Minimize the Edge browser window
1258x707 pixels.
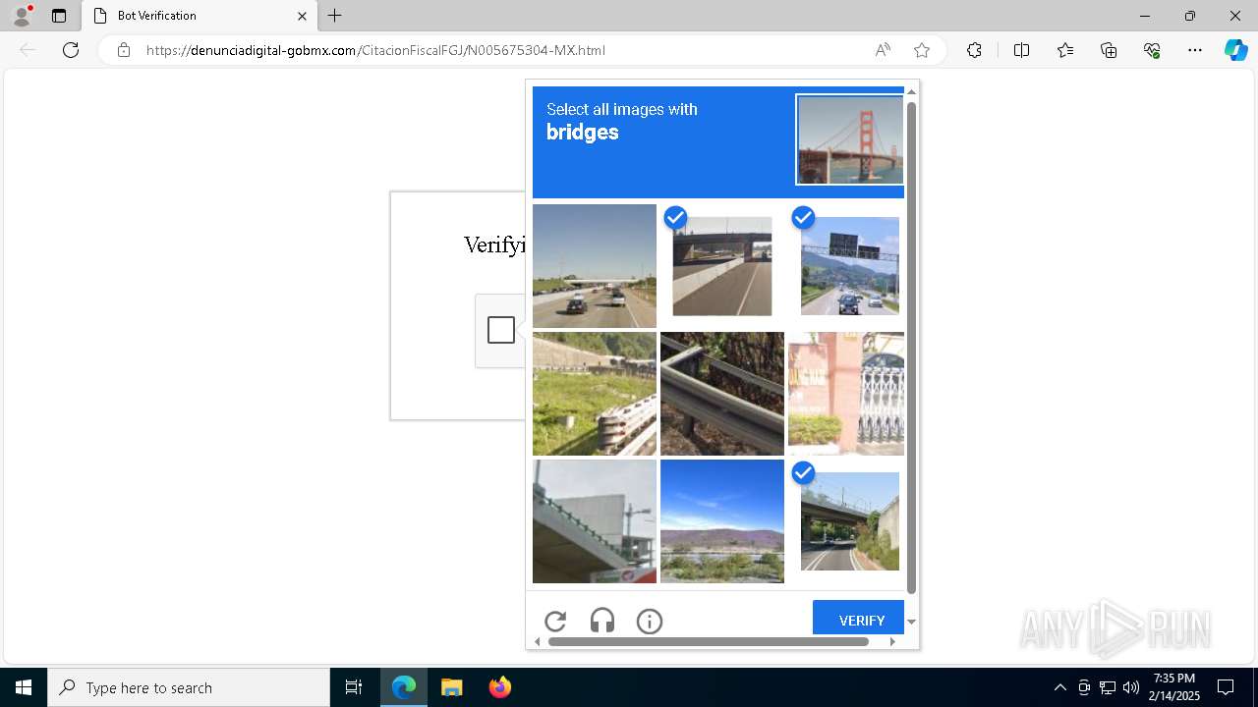click(x=1145, y=16)
